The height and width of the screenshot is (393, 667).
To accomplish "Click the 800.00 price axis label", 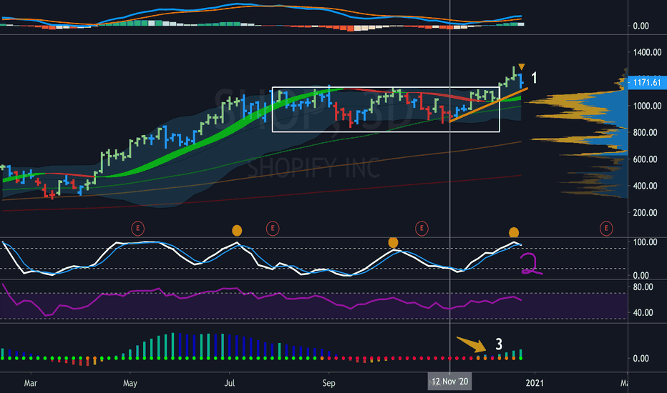I will 645,133.
